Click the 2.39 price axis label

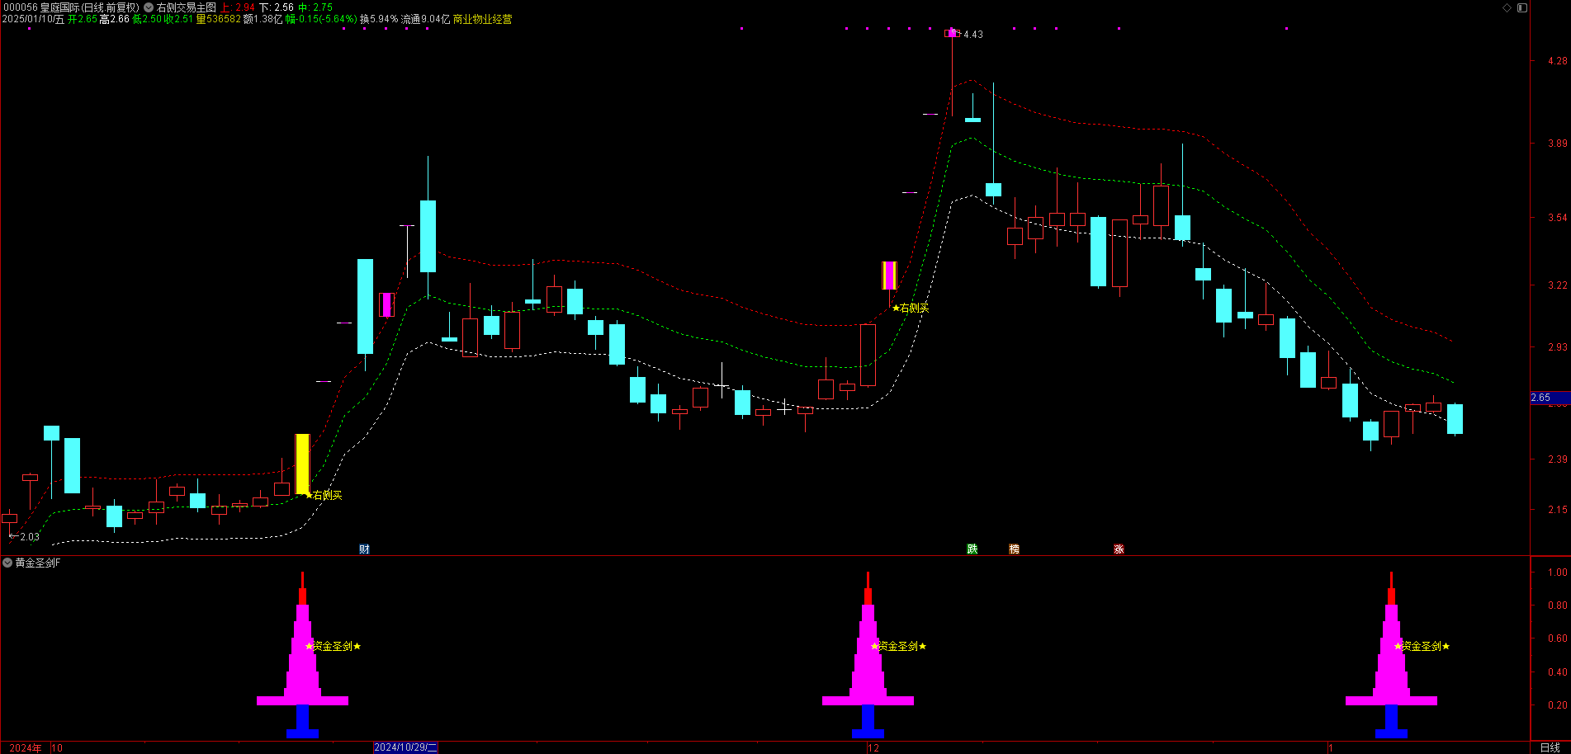coord(1558,459)
